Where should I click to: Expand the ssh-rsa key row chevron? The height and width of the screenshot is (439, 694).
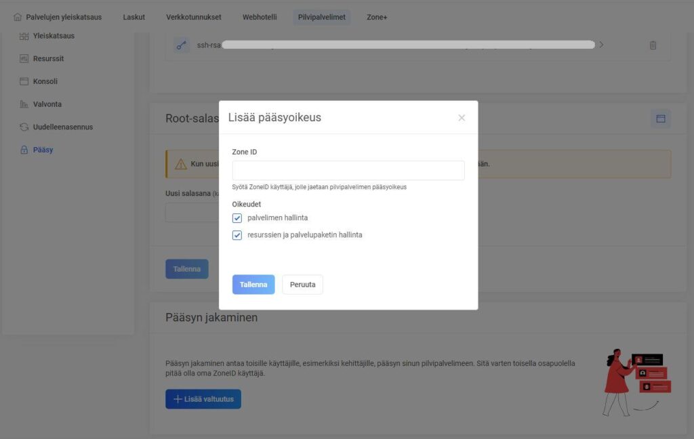pyautogui.click(x=601, y=45)
